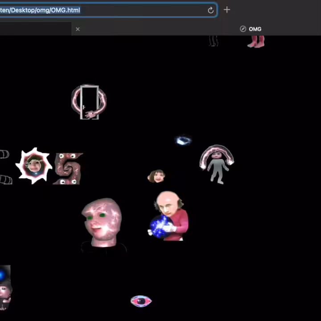Click the outlined legs sketch near top

tap(214, 41)
